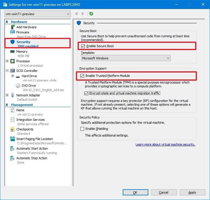Click the Processor chip icon
210x200 pixels.
pyautogui.click(x=13, y=61)
